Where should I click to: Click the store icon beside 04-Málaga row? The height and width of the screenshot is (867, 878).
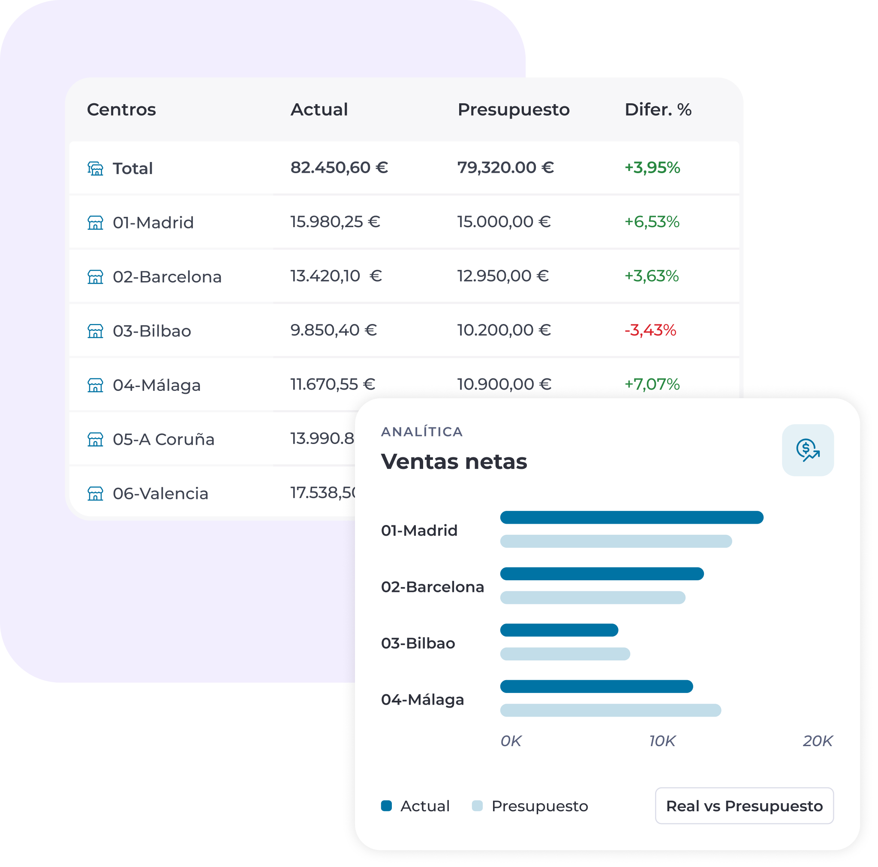pos(95,385)
